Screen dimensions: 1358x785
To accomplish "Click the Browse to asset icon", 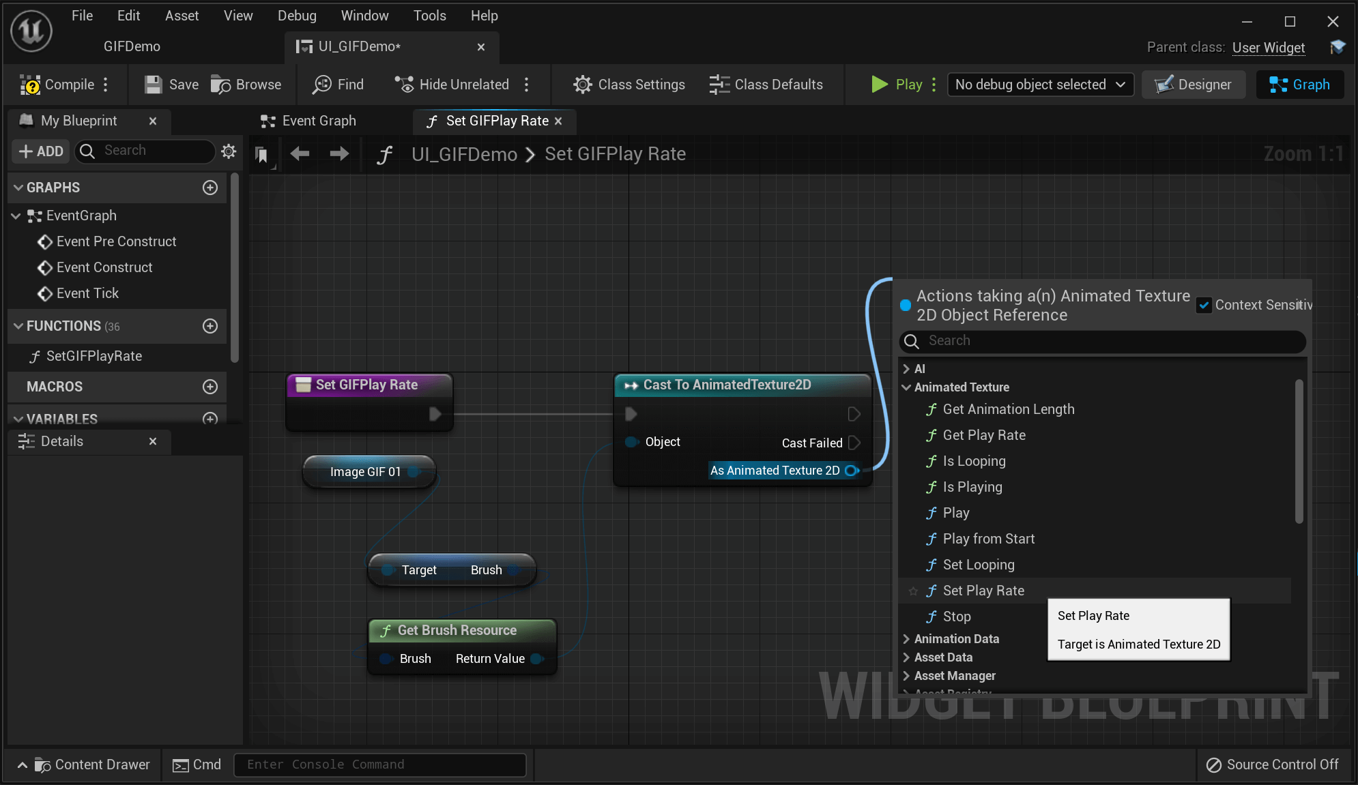I will [221, 85].
